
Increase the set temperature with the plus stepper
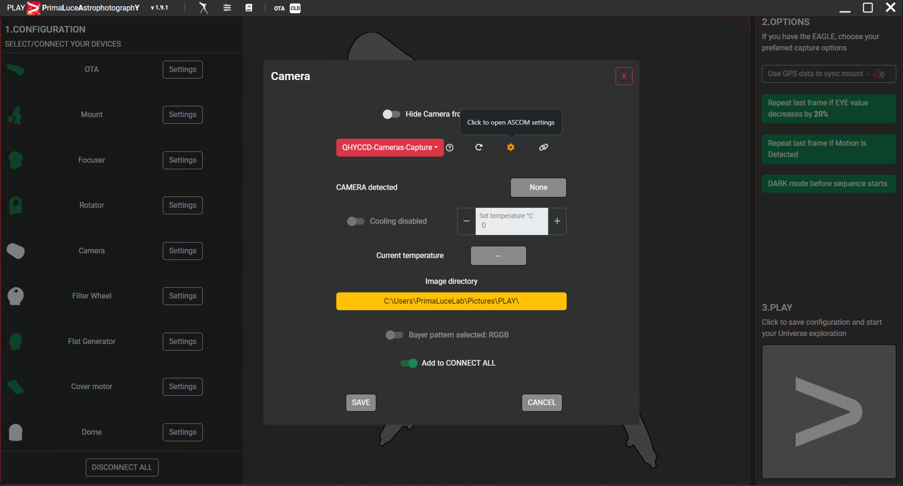tap(557, 221)
